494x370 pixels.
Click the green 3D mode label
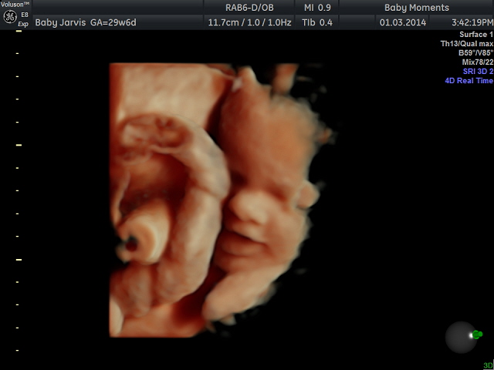click(x=488, y=365)
